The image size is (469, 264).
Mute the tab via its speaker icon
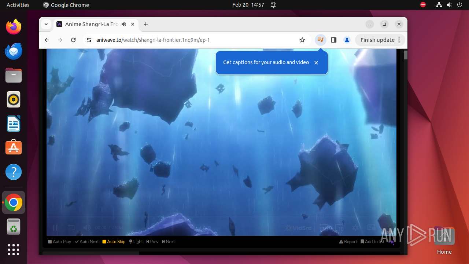(124, 24)
